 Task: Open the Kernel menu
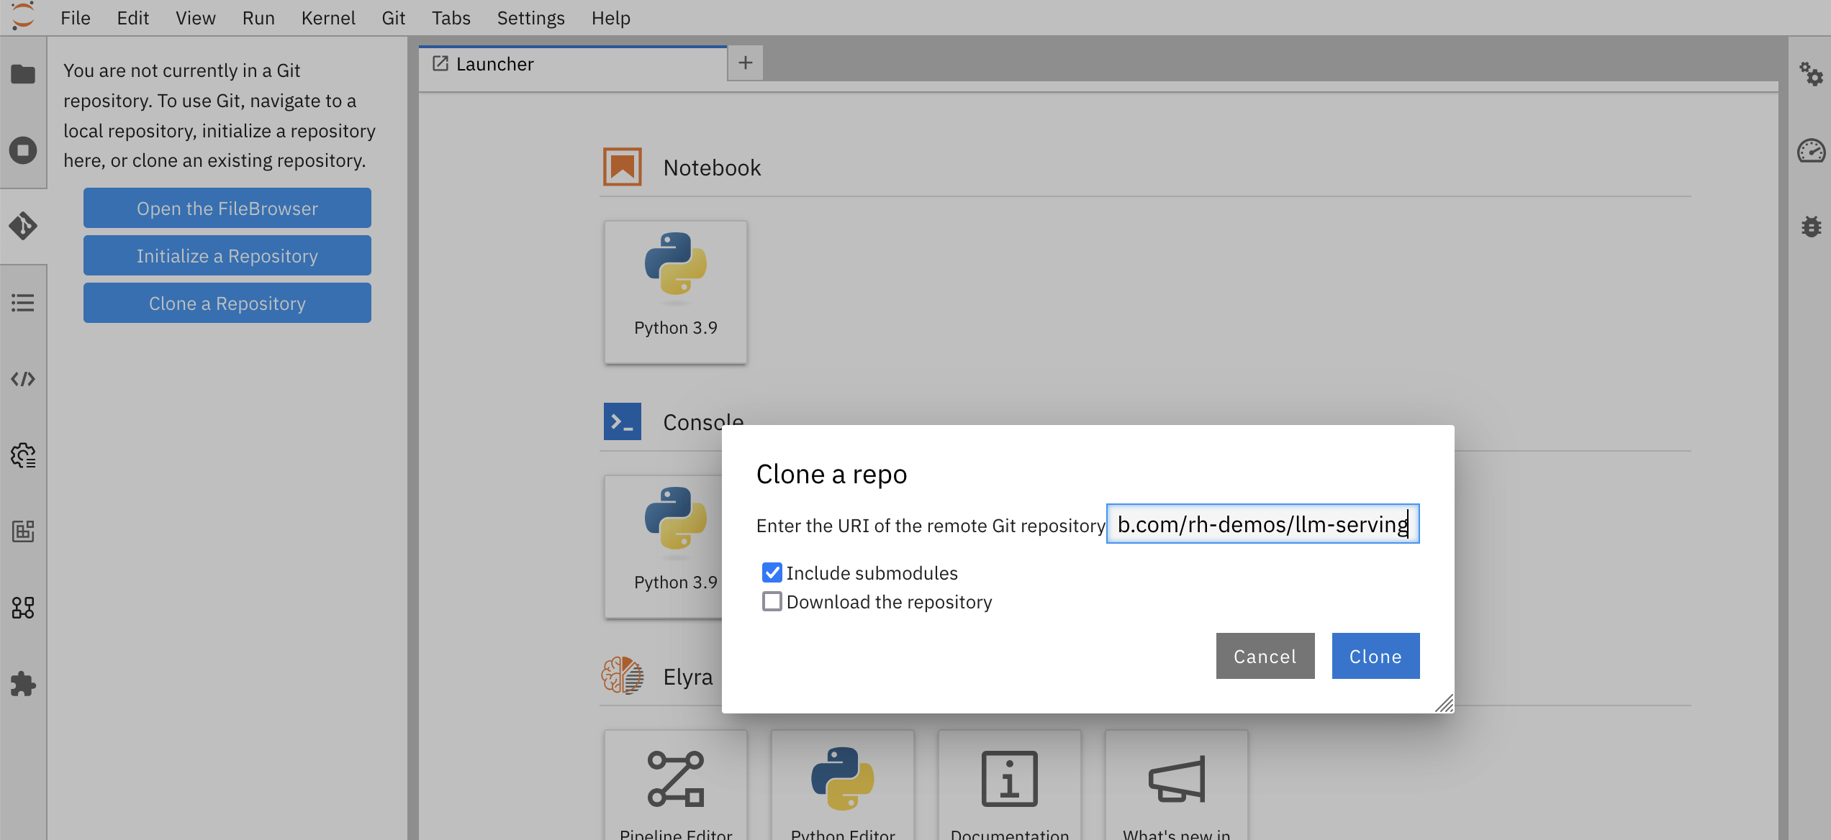(x=327, y=18)
